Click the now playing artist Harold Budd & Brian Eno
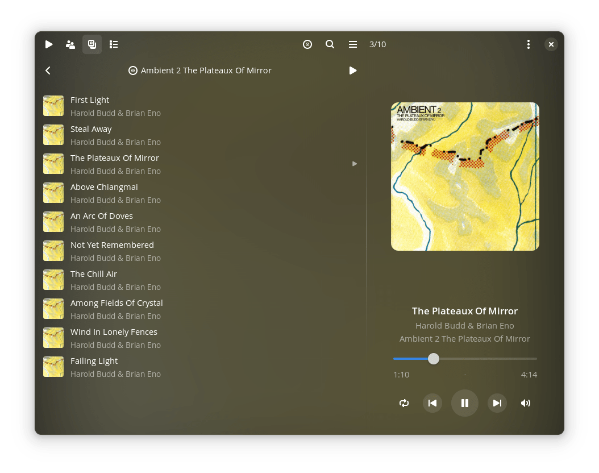Screen dimensions: 599x473 465,326
